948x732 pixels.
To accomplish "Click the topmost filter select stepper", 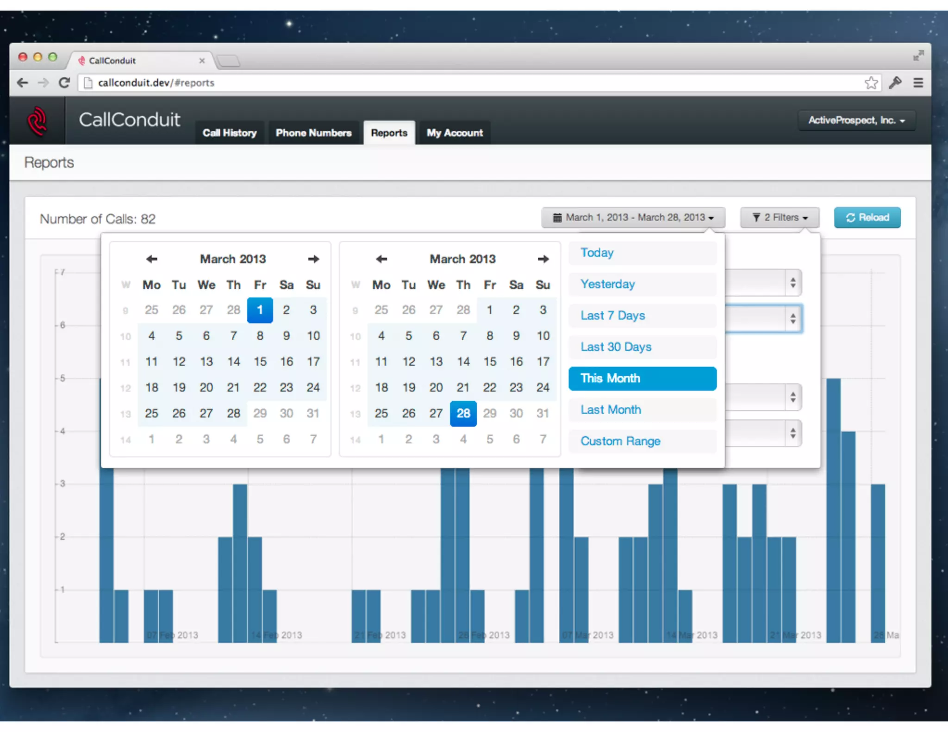I will pos(792,282).
